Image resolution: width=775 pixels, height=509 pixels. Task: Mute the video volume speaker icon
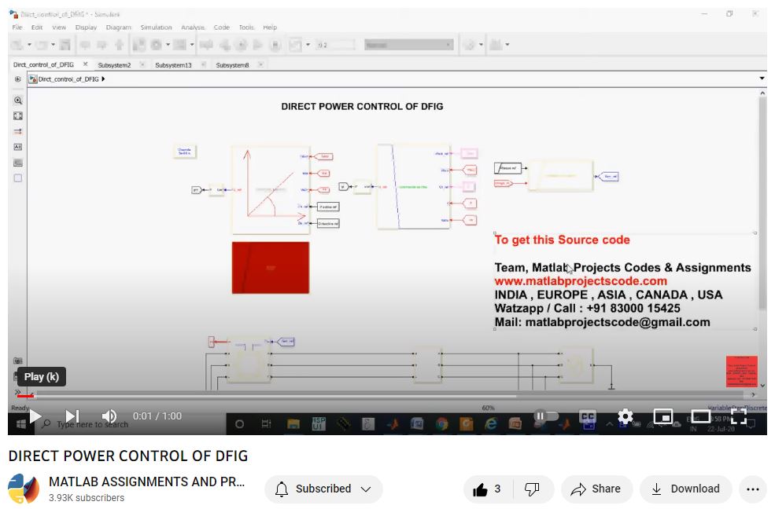(109, 416)
